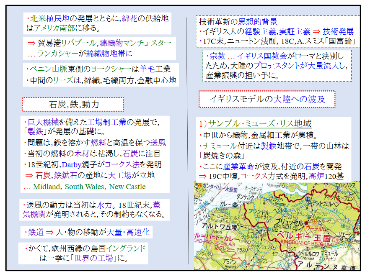This screenshot has height=274, width=365.
Task: Click the 技術革新の思想的背景 title line
Action: [237, 22]
